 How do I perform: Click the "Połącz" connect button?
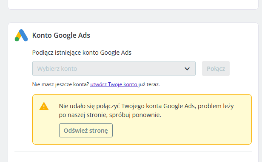pos(216,69)
